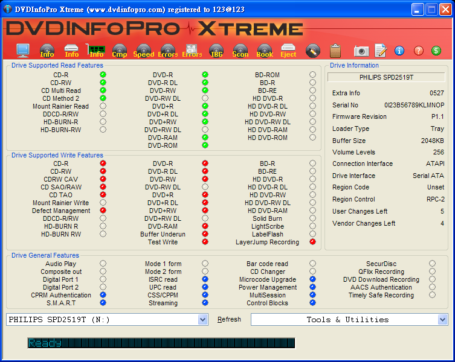Click the LightScribe write feature label
This screenshot has height=362, width=455.
pyautogui.click(x=268, y=226)
